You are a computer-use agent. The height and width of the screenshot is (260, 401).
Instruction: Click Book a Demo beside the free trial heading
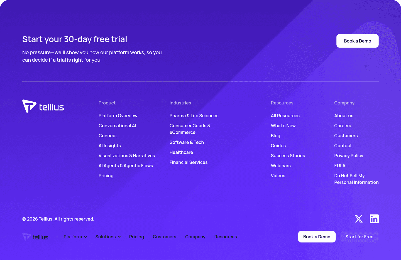[358, 41]
